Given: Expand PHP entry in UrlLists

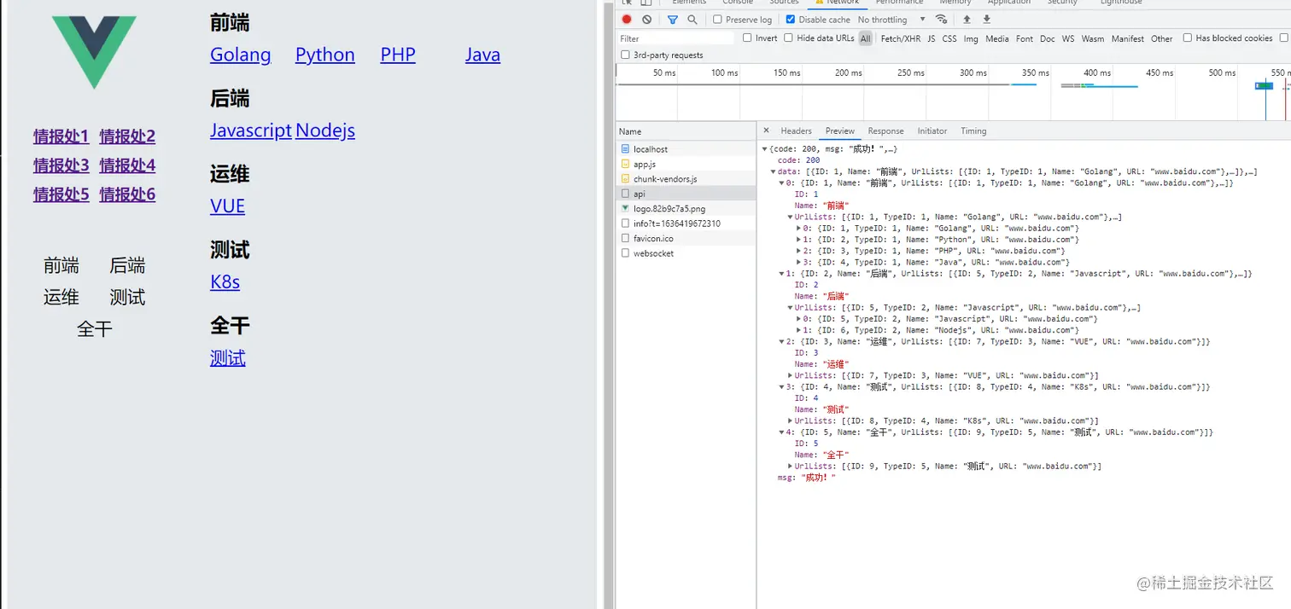Looking at the screenshot, I should coord(798,251).
